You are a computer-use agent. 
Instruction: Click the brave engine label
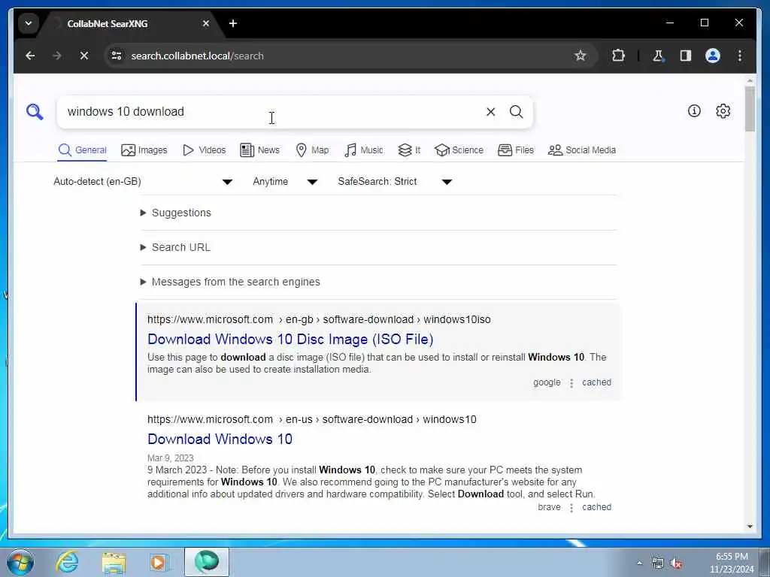tap(549, 507)
